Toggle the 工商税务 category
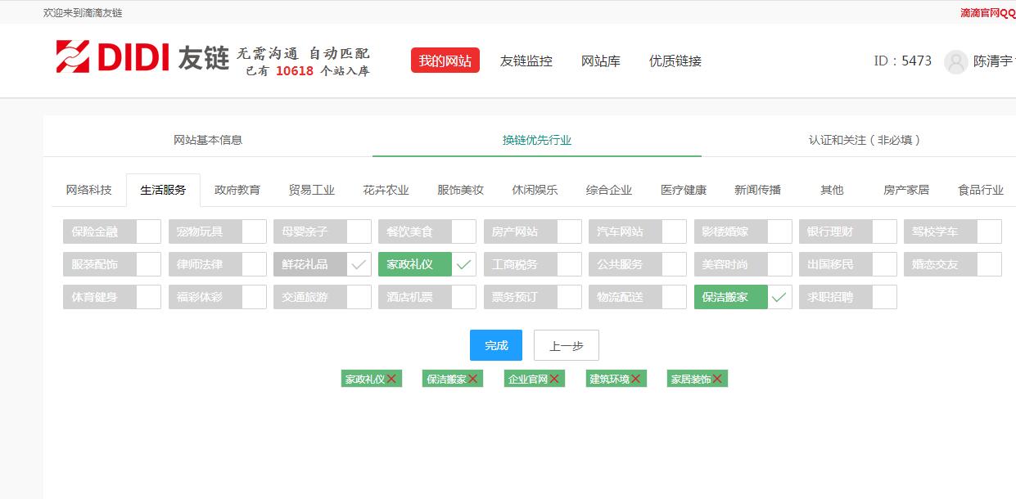1016x499 pixels. tap(533, 264)
